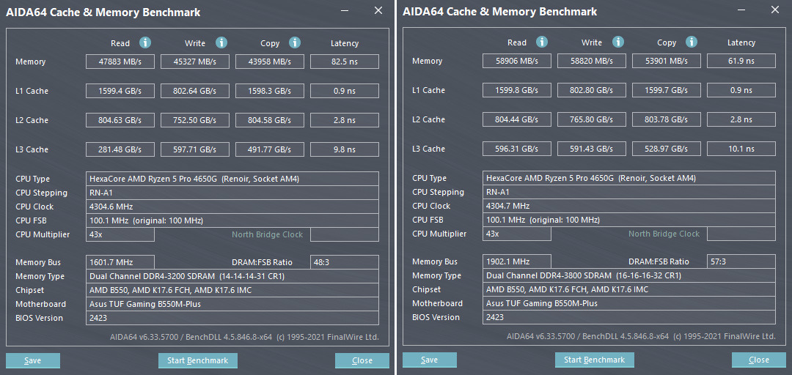Select Memory Write 58820 MB/s field
The width and height of the screenshot is (792, 375).
pos(592,61)
